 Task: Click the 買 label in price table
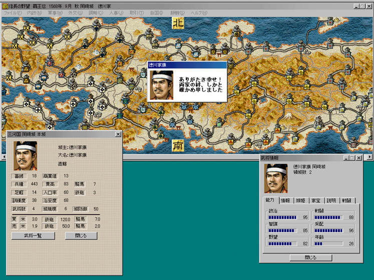(x=15, y=219)
